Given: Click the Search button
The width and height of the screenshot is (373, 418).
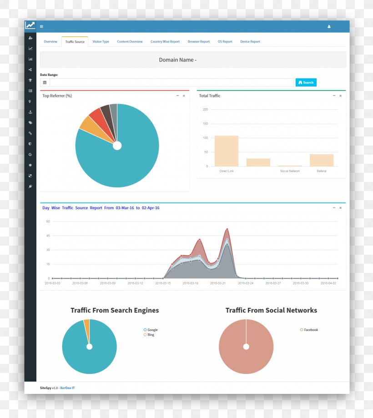Looking at the screenshot, I should 306,82.
